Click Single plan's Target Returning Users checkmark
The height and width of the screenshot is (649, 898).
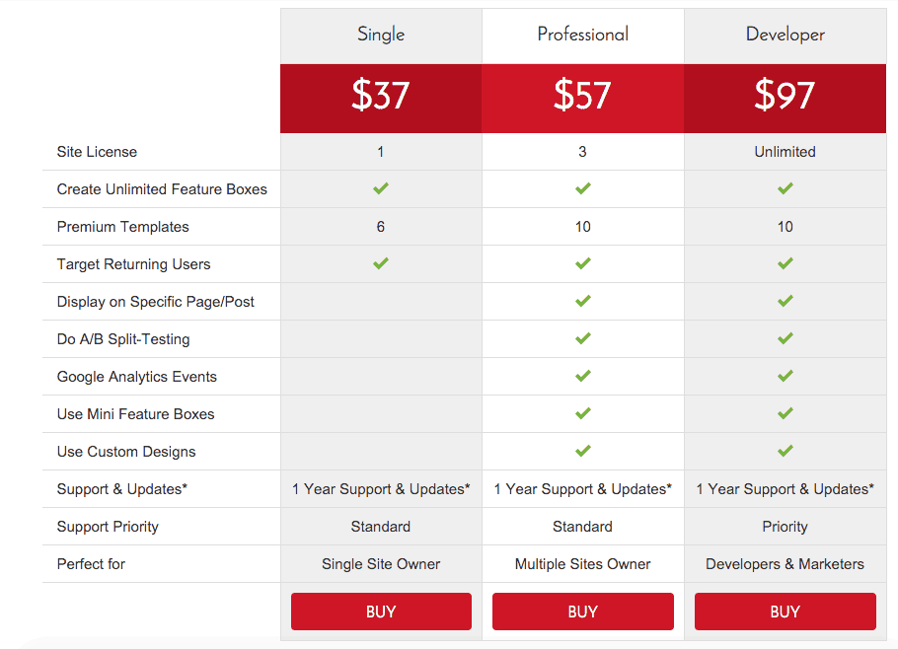coord(381,263)
